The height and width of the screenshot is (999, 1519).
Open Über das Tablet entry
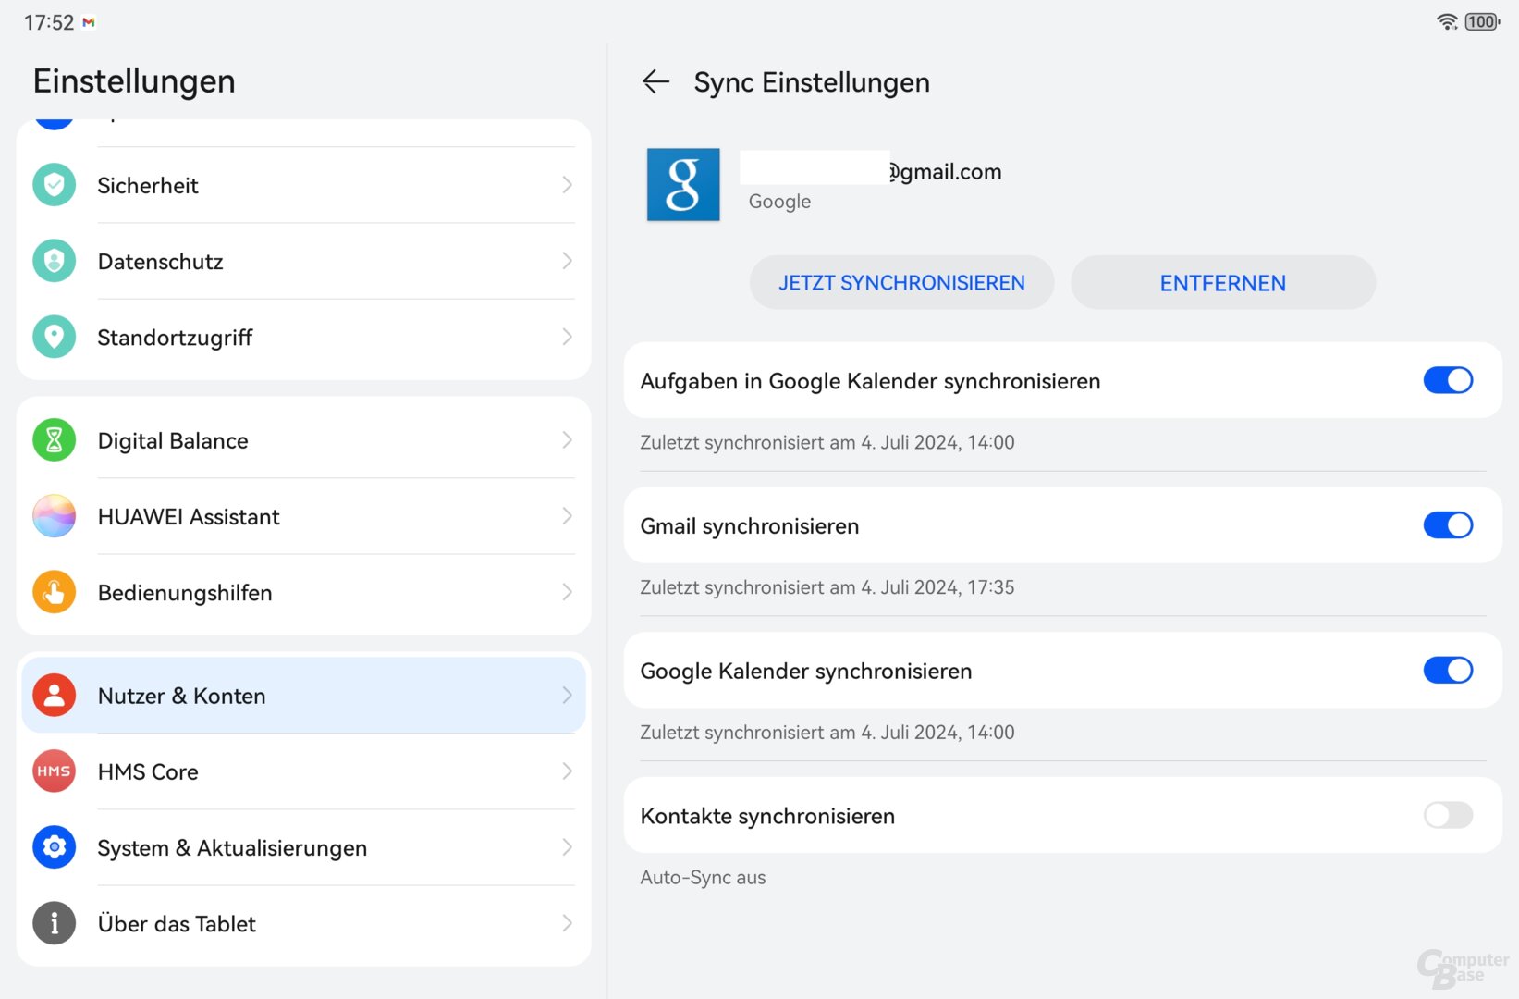(303, 923)
